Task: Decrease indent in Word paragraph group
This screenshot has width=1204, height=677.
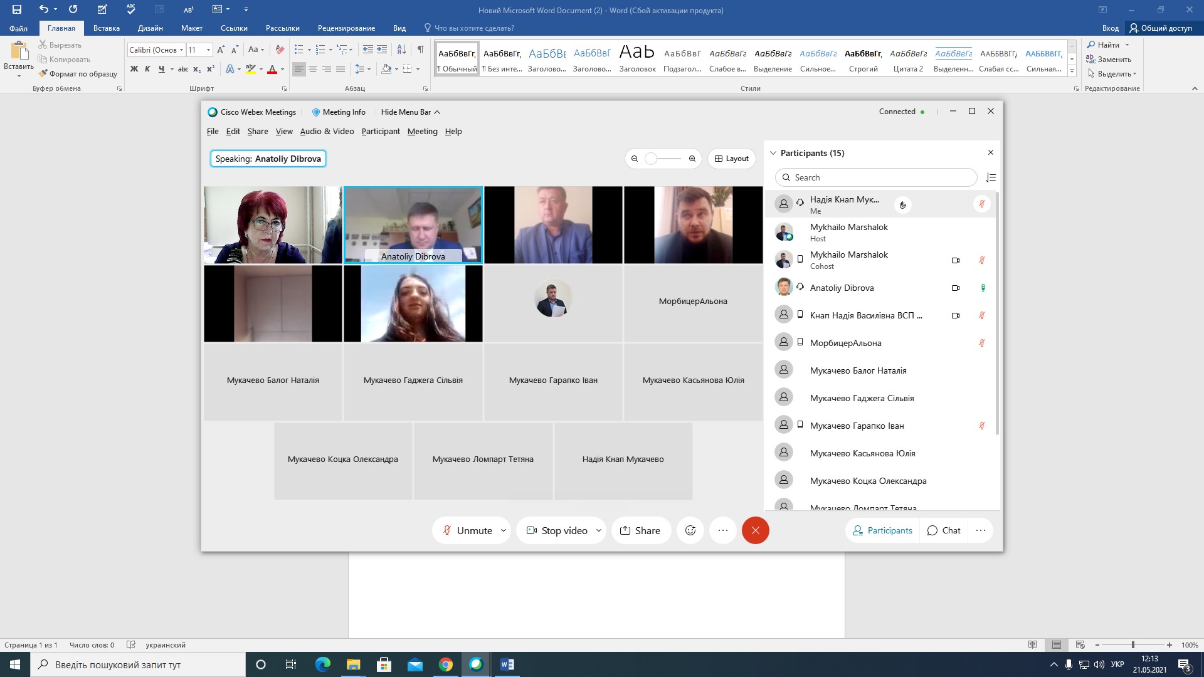Action: point(367,50)
